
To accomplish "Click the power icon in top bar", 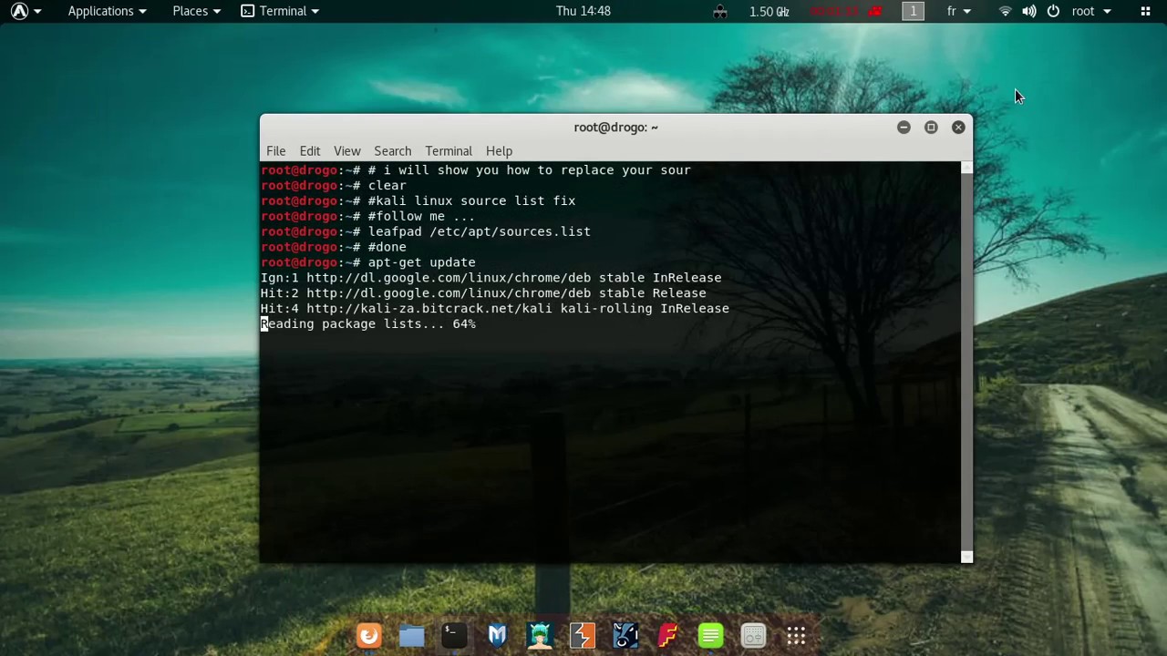I will [1053, 11].
